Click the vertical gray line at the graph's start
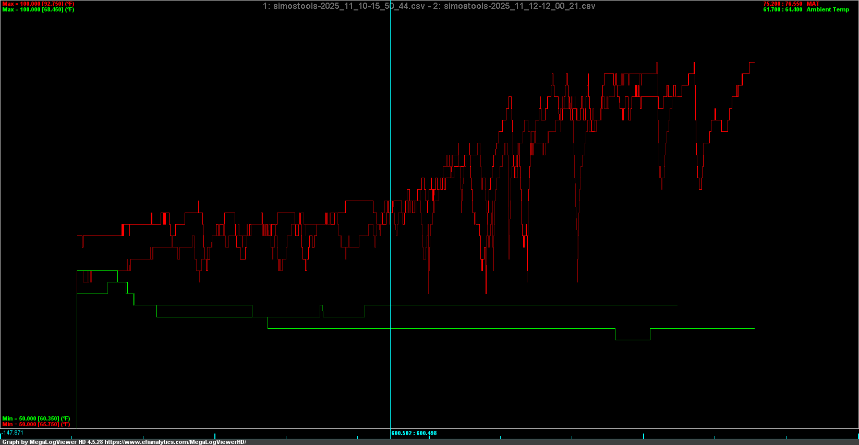Viewport: 859px width, 445px height. coord(77,365)
